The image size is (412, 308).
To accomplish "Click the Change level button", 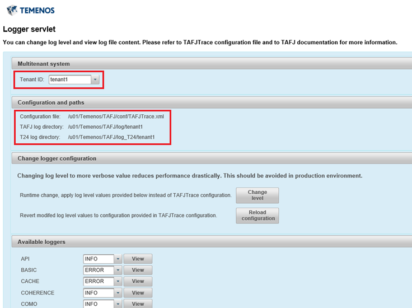I will tap(257, 195).
